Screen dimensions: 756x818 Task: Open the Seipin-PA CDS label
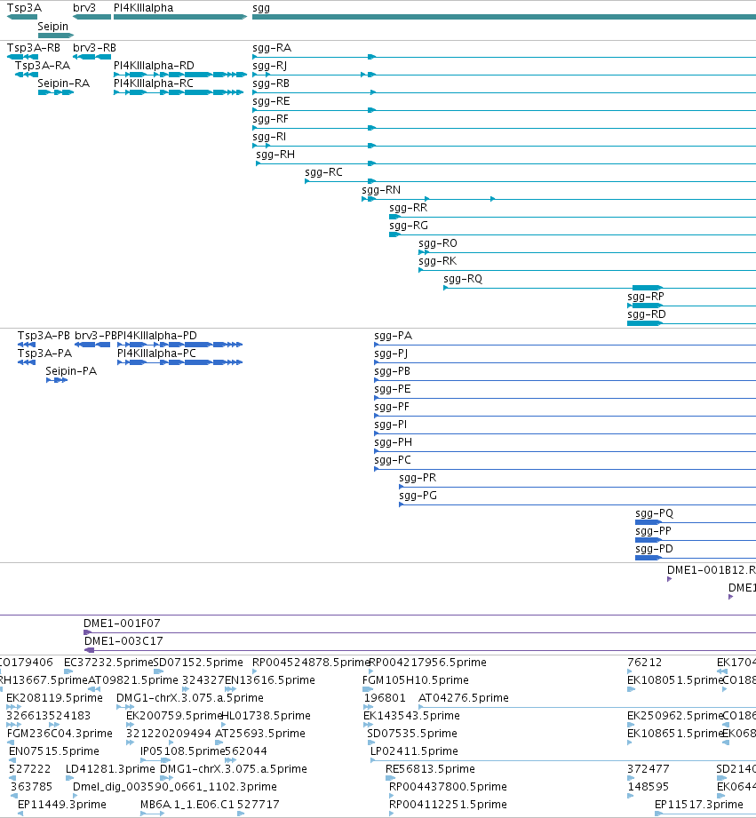[71, 371]
